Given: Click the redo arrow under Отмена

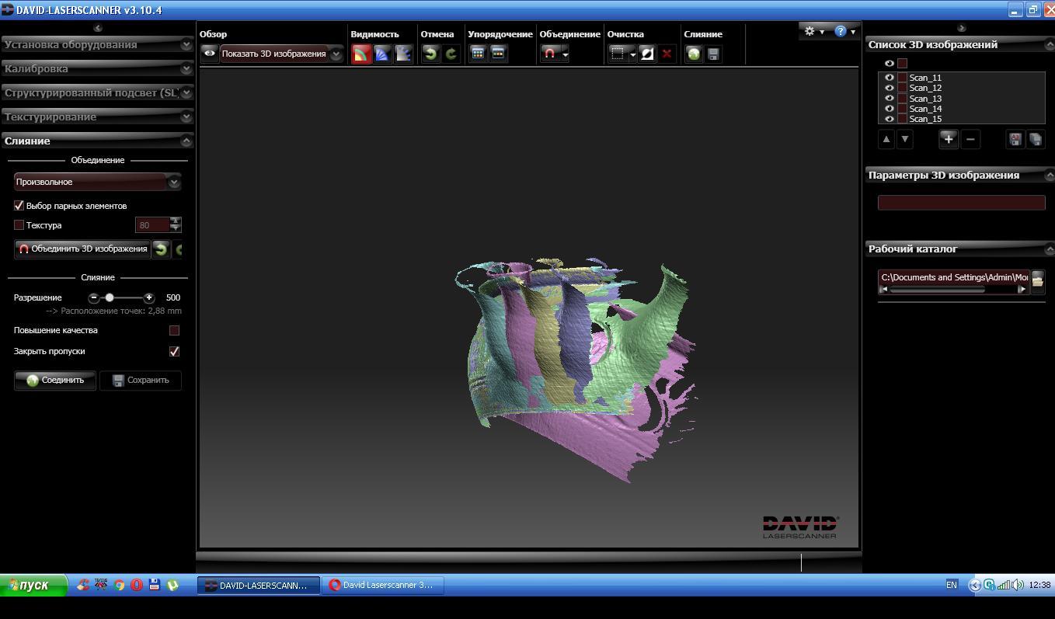Looking at the screenshot, I should coord(451,54).
